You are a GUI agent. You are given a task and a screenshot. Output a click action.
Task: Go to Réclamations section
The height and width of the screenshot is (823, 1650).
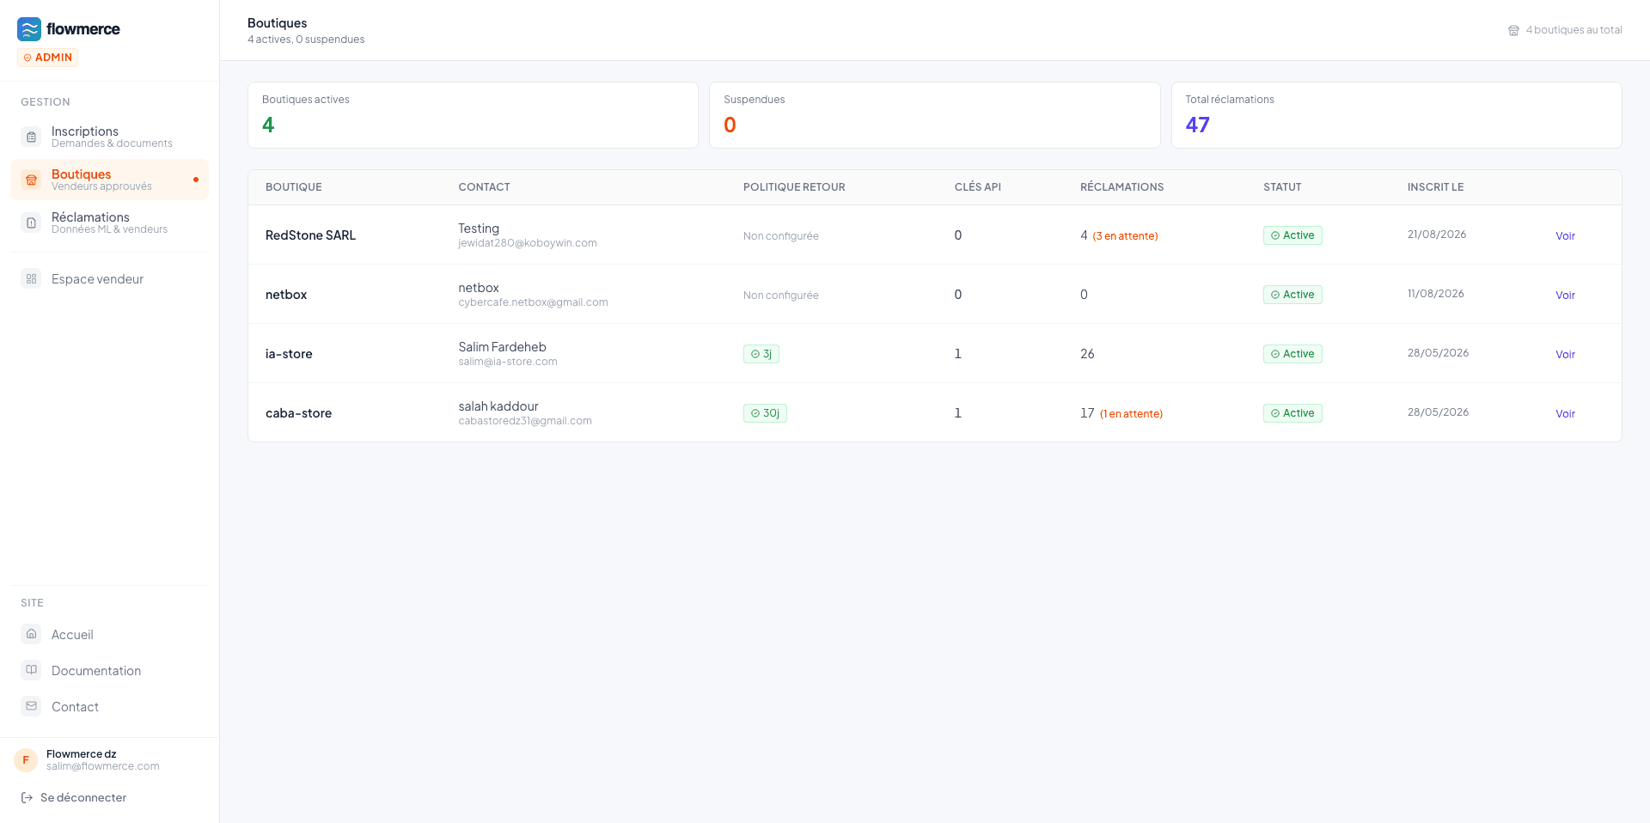[109, 223]
